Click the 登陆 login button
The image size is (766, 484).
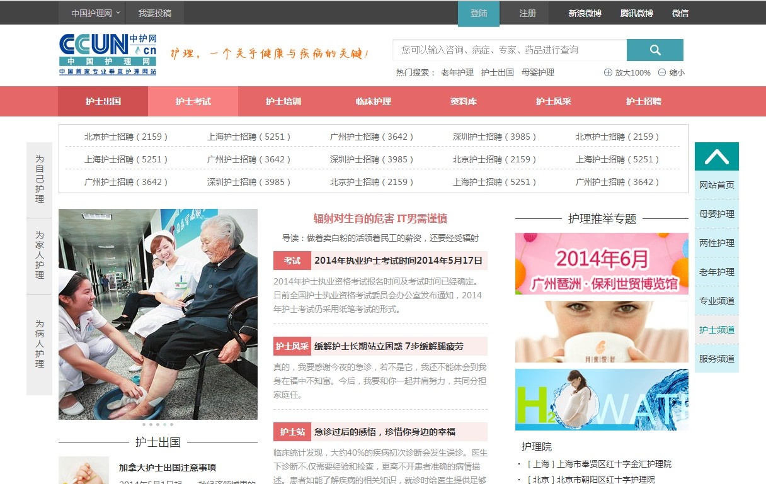tap(479, 13)
